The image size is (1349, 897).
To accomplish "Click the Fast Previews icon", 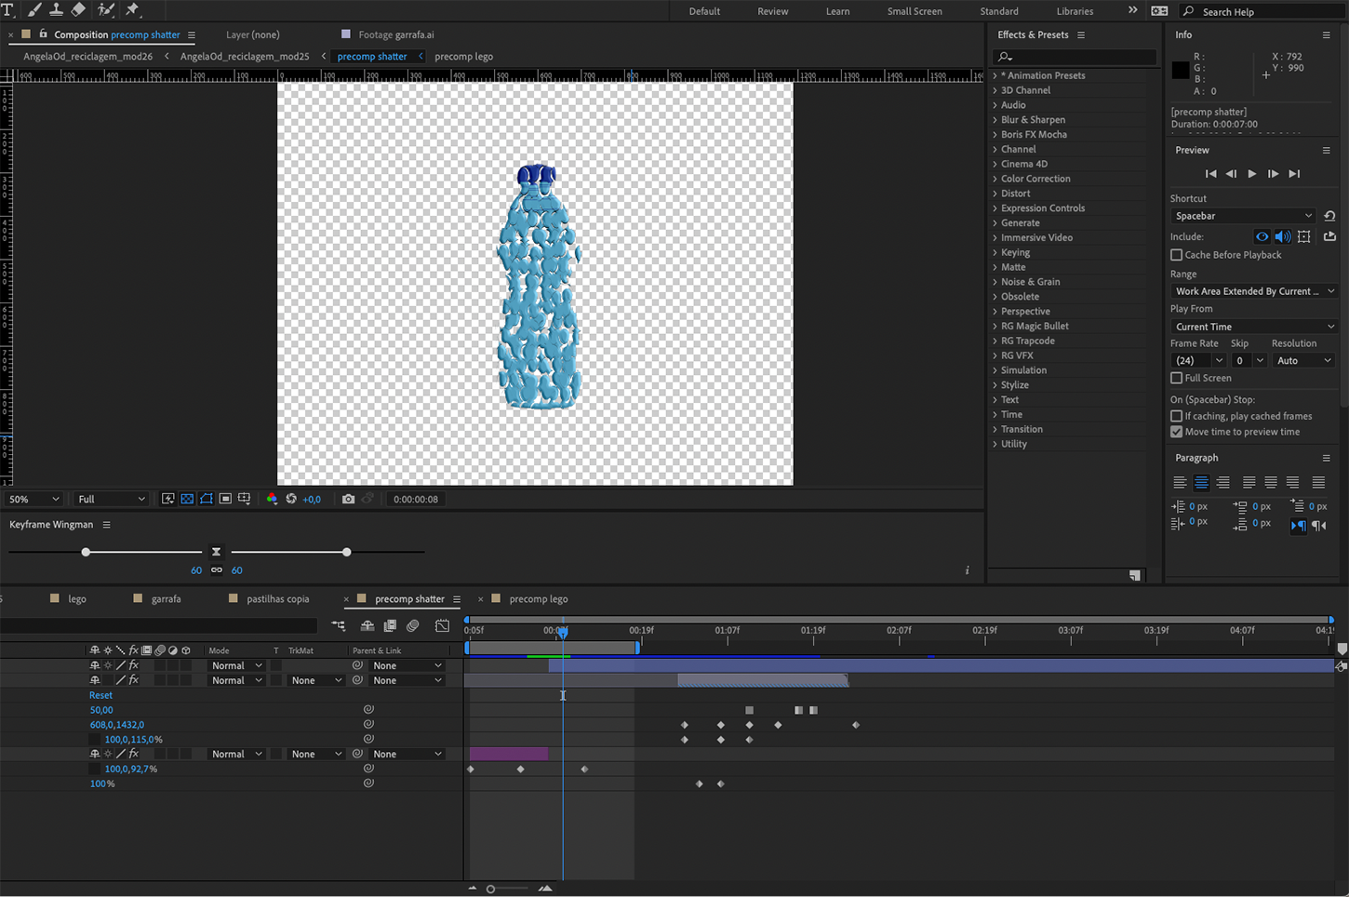I will 168,499.
